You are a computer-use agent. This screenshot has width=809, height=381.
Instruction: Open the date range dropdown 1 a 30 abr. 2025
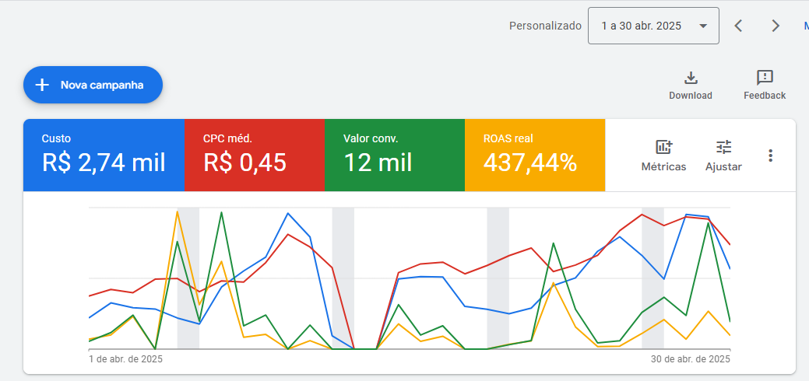[653, 26]
